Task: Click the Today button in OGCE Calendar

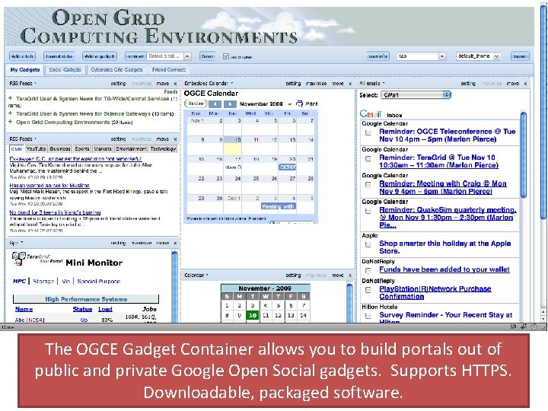Action: 196,104
